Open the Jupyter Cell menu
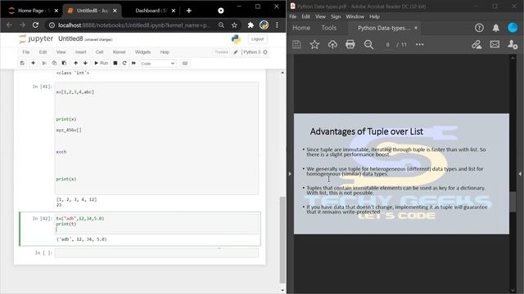 100,52
